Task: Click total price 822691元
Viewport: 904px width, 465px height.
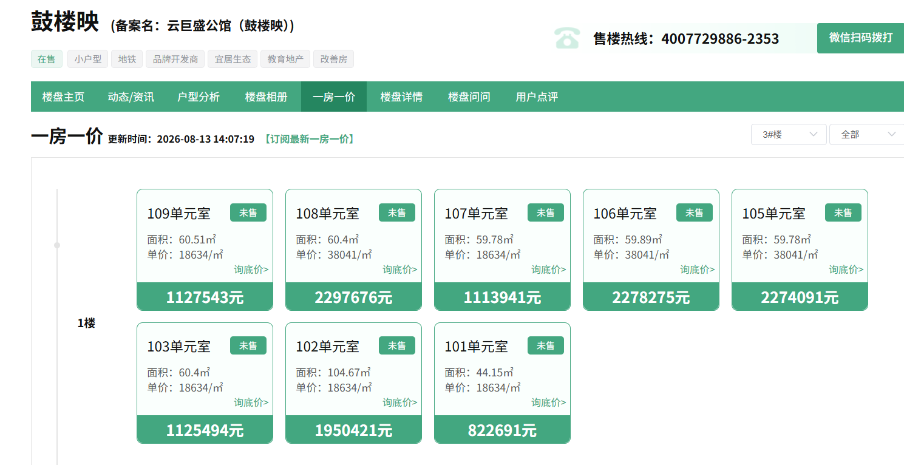Action: [503, 430]
